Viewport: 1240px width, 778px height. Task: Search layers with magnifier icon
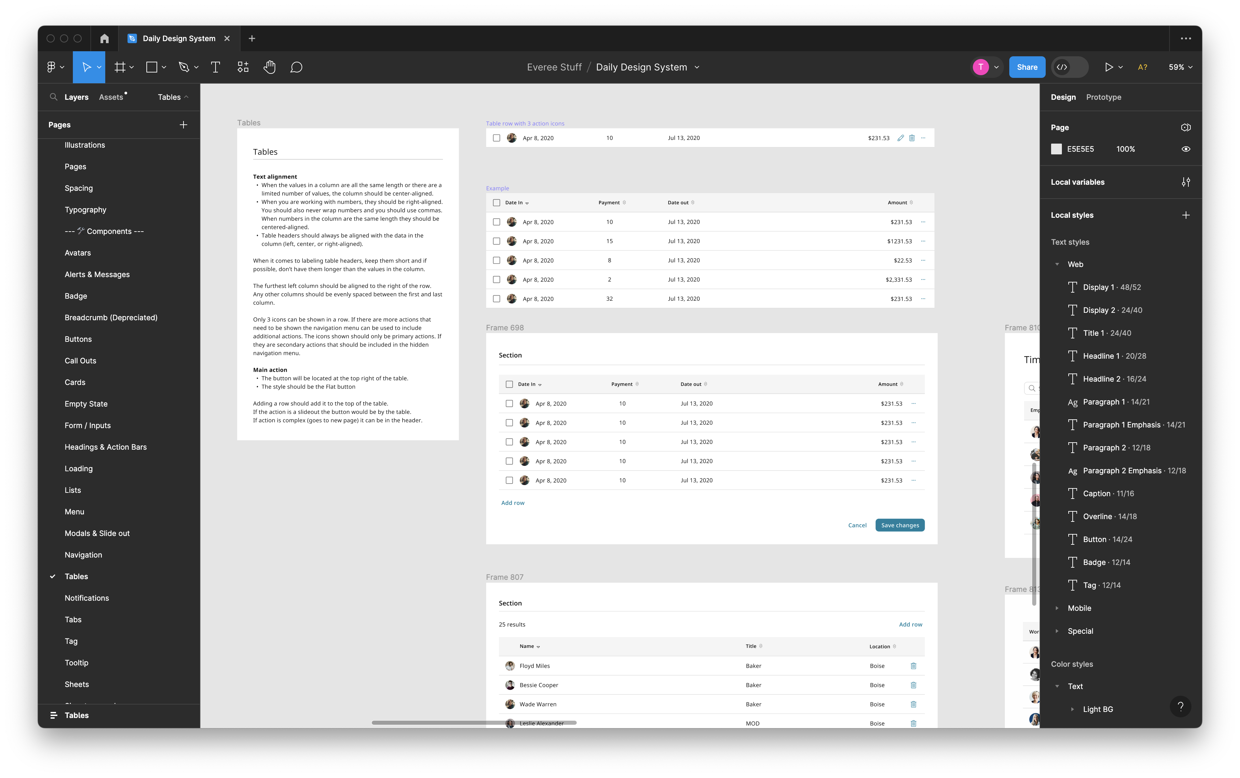pyautogui.click(x=54, y=97)
